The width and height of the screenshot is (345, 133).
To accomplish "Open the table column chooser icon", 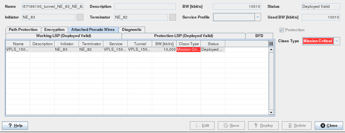I will pyautogui.click(x=271, y=44).
